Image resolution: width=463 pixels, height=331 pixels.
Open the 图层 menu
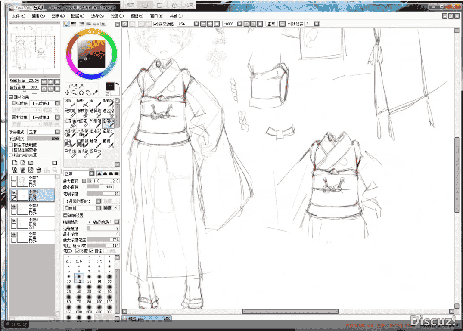tap(78, 16)
